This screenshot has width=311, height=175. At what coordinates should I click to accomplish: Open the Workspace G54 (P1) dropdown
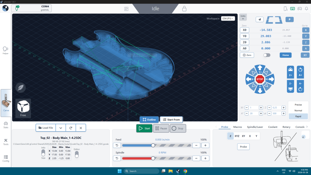[x=228, y=19]
